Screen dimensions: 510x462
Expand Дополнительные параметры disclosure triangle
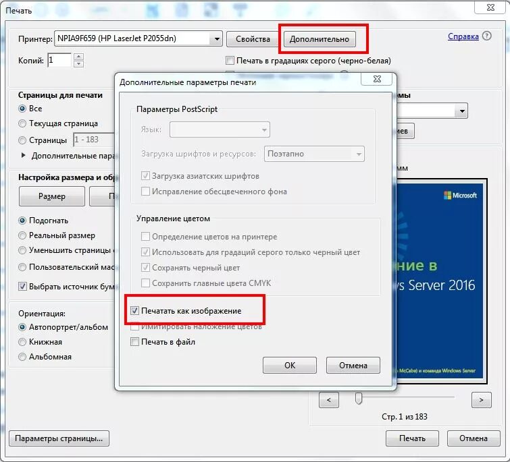pyautogui.click(x=23, y=156)
